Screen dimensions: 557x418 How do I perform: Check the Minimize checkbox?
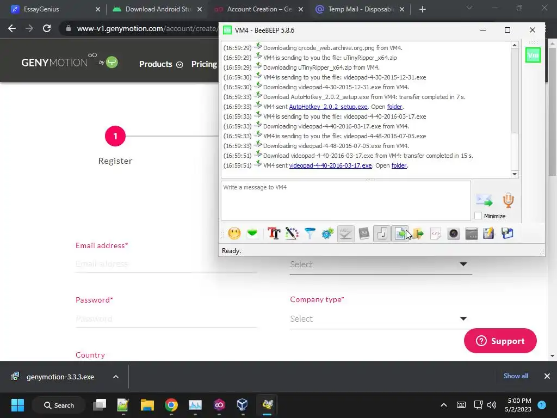click(478, 216)
